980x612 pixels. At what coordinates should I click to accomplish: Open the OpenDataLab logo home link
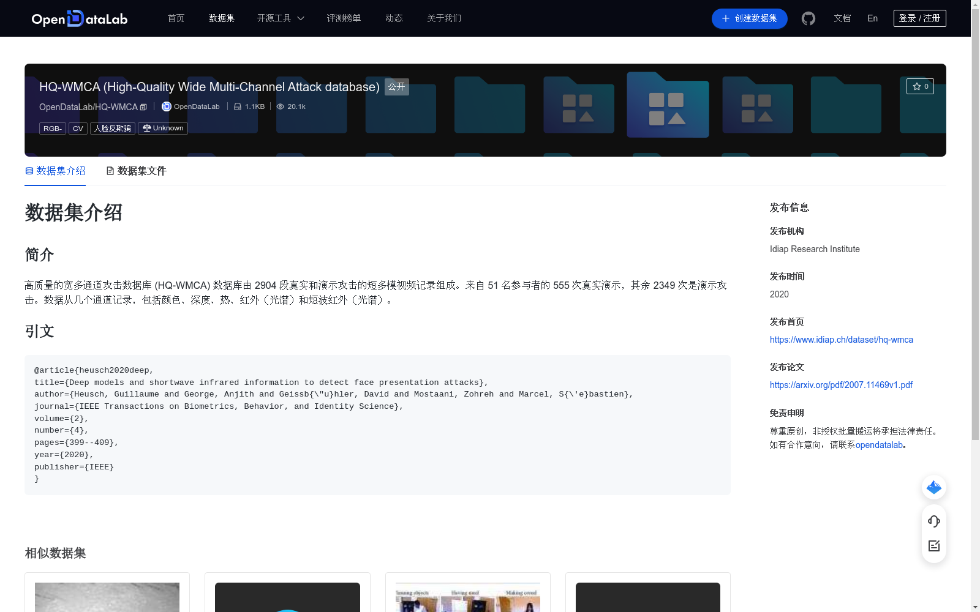[x=80, y=18]
